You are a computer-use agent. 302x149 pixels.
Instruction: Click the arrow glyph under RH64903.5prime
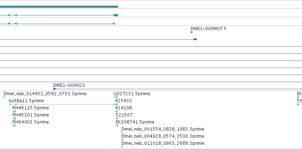pyautogui.click(x=14, y=126)
